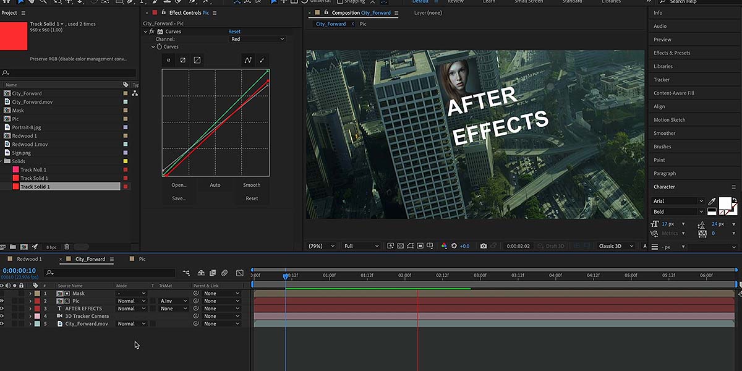Open the Bold font style dropdown
Image resolution: width=742 pixels, height=371 pixels.
[x=678, y=211]
